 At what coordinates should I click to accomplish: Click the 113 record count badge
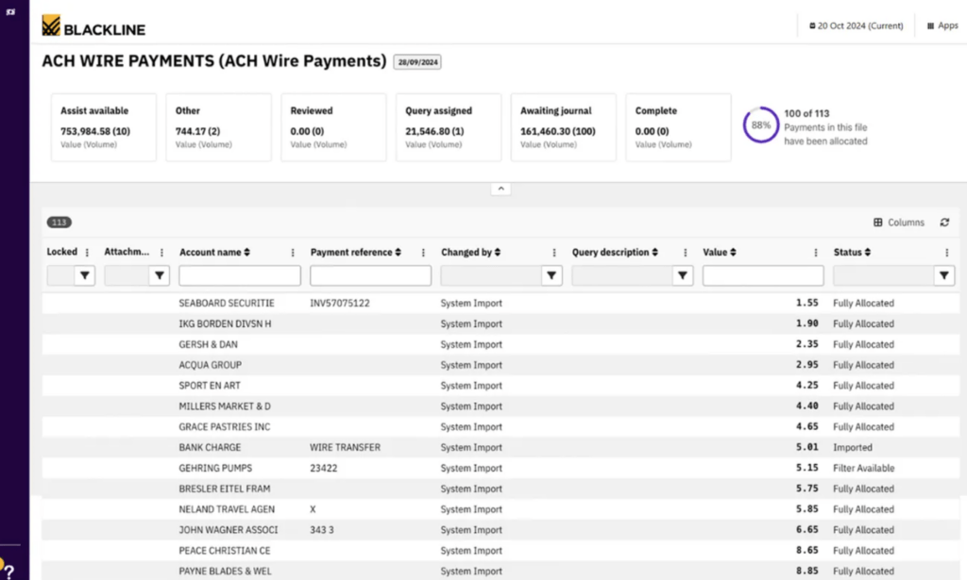point(59,223)
